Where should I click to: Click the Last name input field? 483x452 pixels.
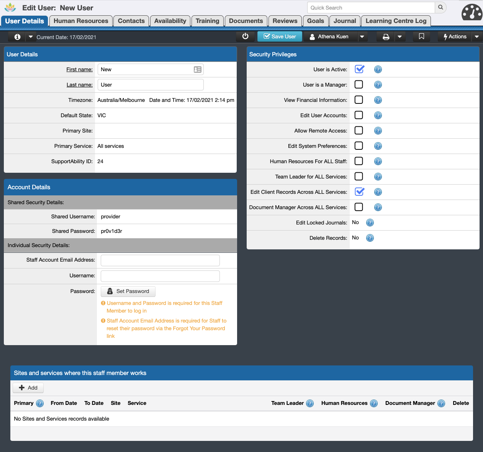tap(151, 85)
